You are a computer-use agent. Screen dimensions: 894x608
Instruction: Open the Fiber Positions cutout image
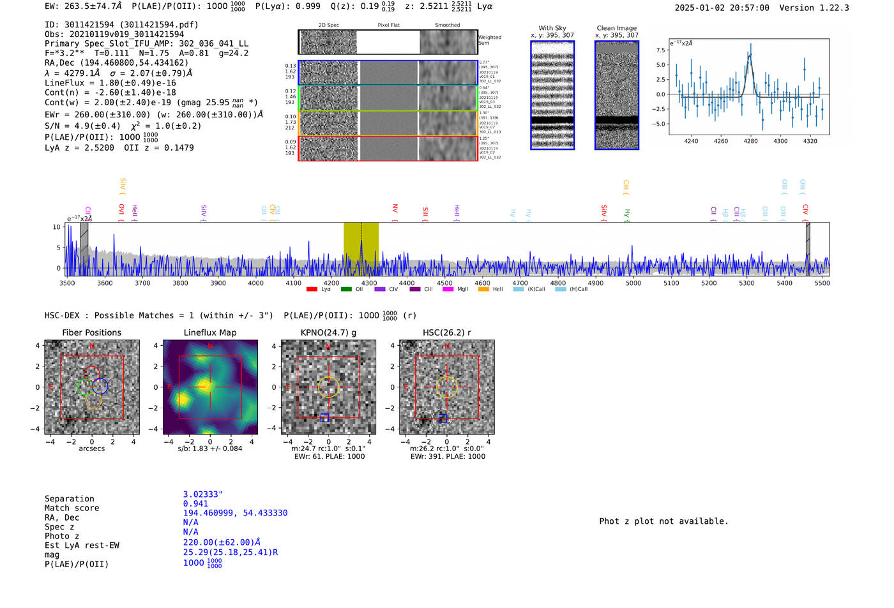point(92,387)
